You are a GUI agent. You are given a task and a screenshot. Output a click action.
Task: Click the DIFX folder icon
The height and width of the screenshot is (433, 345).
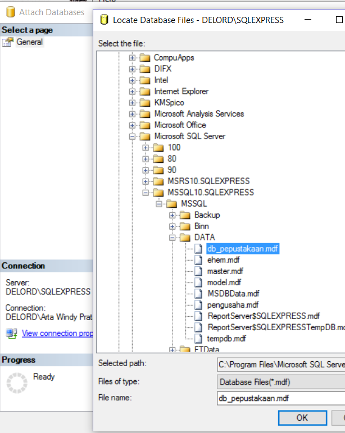click(145, 69)
